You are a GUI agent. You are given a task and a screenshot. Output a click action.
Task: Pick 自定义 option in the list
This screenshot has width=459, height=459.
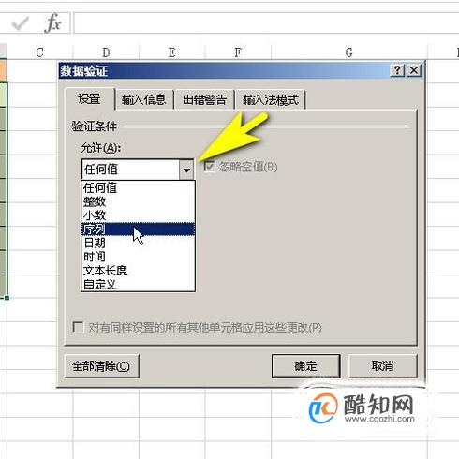coord(138,284)
